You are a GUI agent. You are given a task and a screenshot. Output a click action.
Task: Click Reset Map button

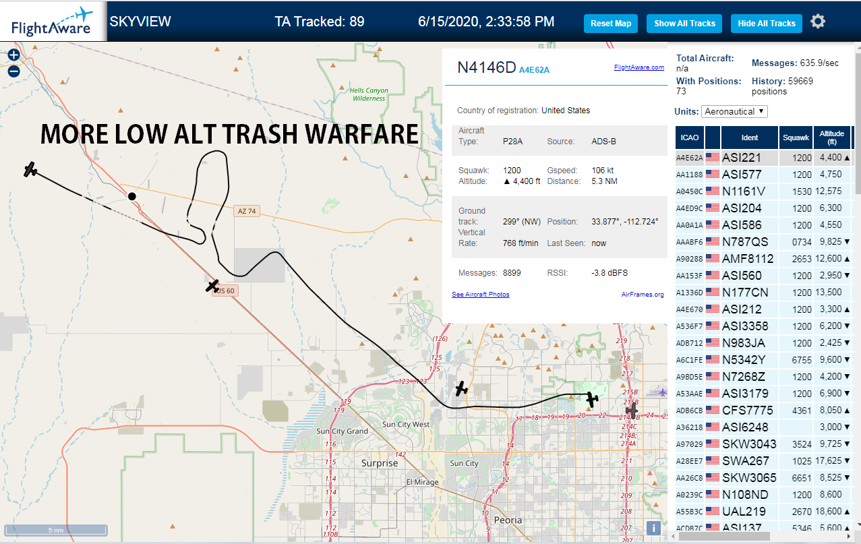click(x=611, y=24)
